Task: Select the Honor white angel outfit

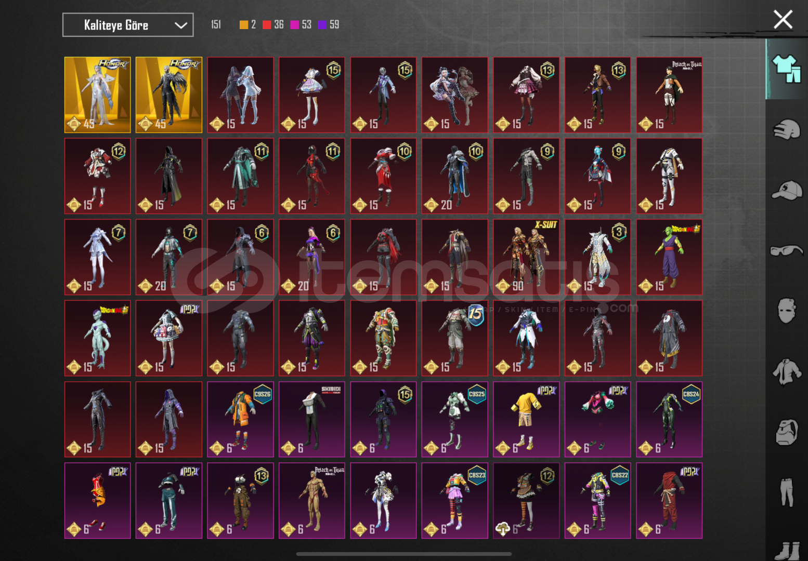Action: tap(98, 95)
